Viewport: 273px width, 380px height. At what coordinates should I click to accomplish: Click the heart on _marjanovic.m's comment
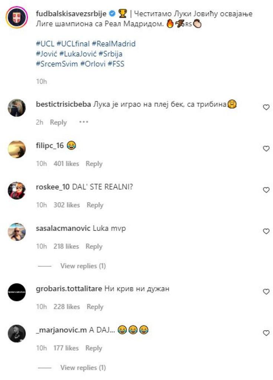(266, 333)
